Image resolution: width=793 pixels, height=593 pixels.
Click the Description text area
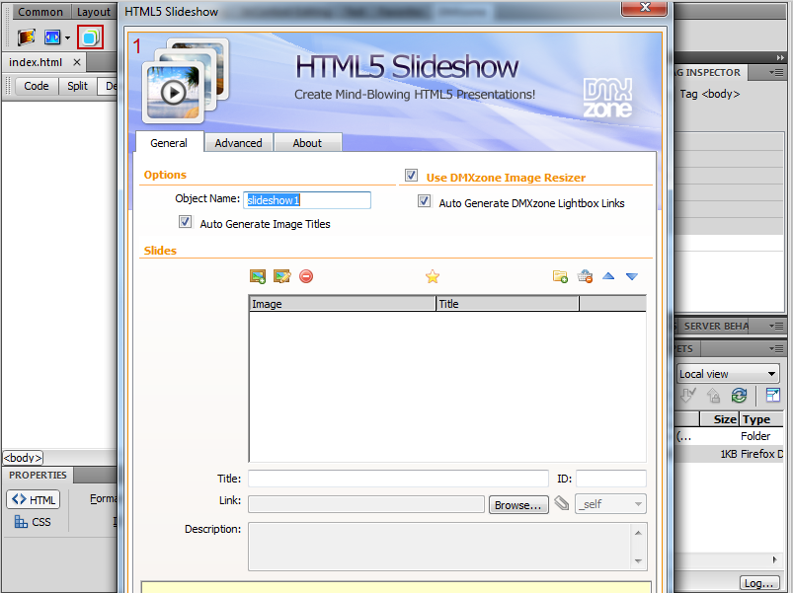439,547
